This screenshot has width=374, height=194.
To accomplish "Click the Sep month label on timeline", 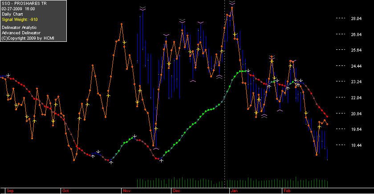I will tap(10, 191).
